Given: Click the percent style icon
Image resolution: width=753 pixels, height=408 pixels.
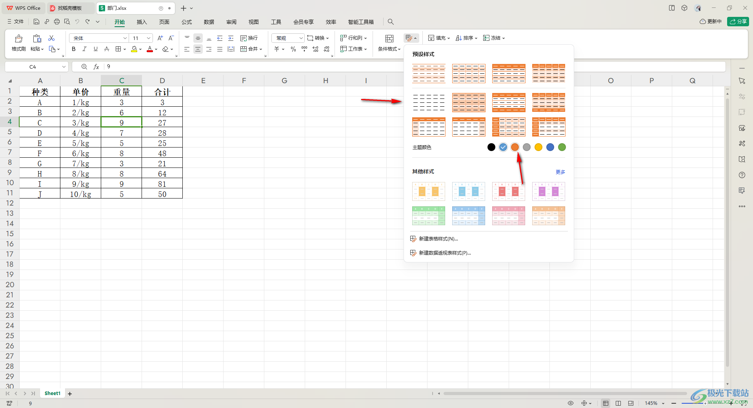Looking at the screenshot, I should (293, 49).
